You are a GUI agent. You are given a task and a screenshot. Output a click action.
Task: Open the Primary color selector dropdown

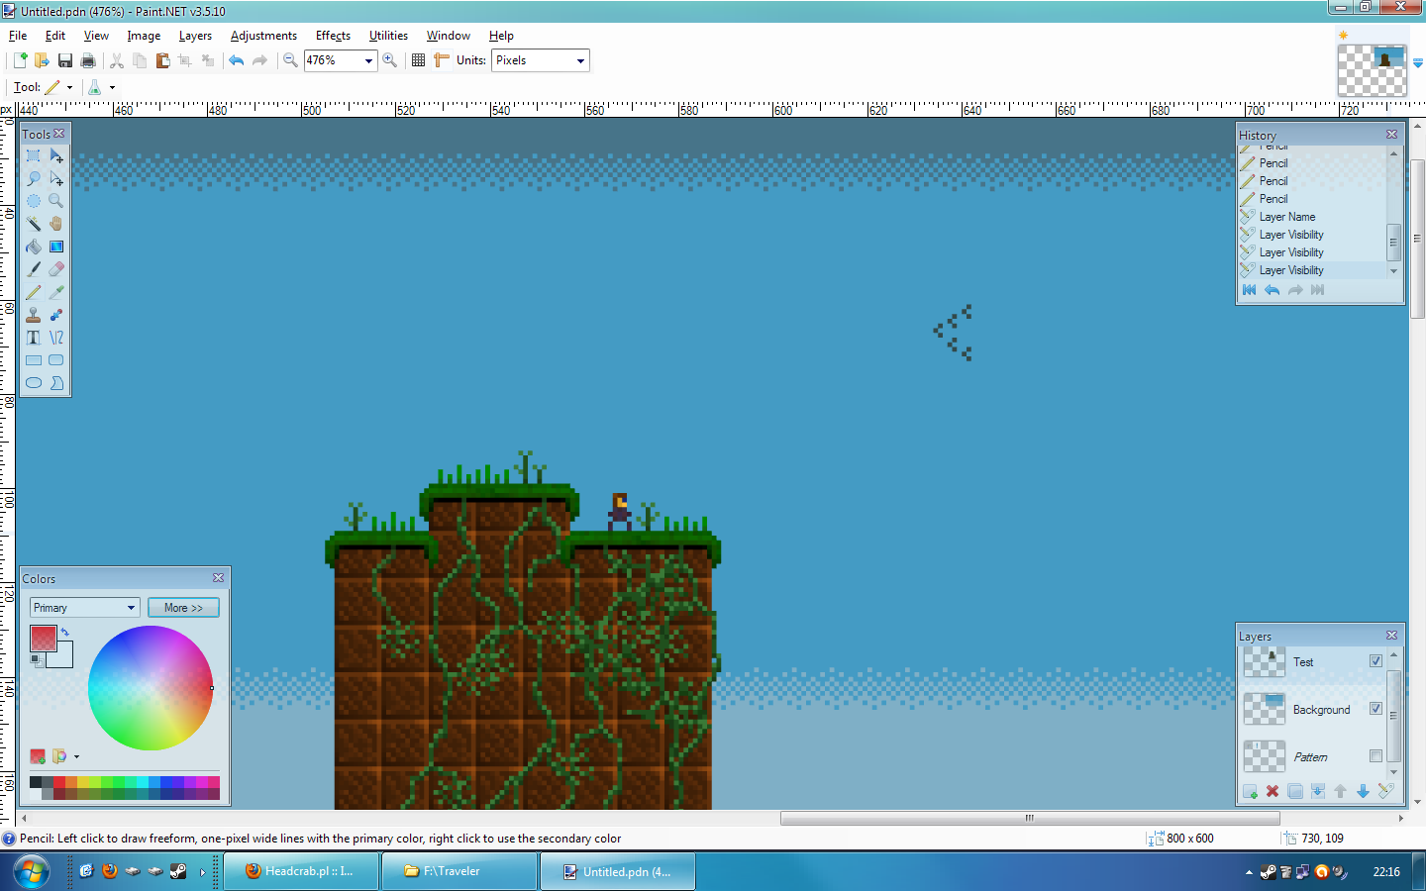131,608
